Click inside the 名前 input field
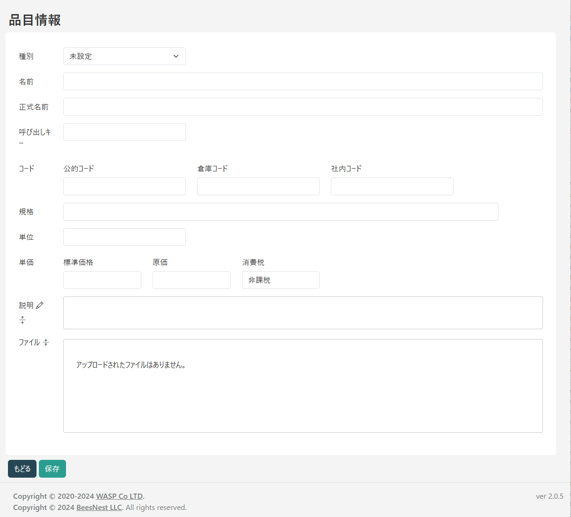This screenshot has width=571, height=517. pyautogui.click(x=303, y=81)
